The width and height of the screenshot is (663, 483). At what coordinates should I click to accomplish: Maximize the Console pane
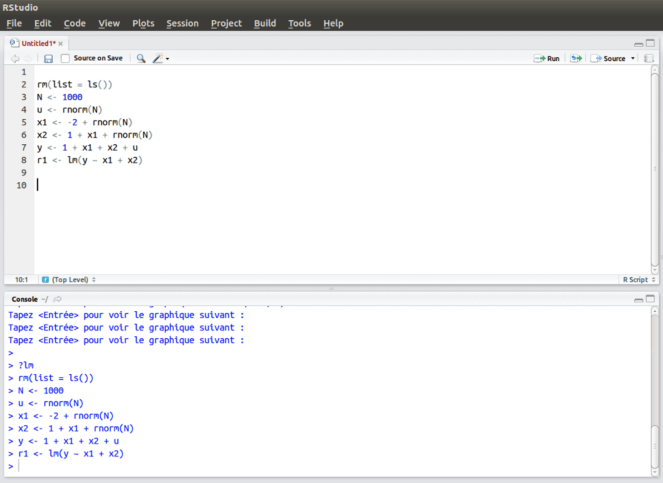[x=650, y=299]
